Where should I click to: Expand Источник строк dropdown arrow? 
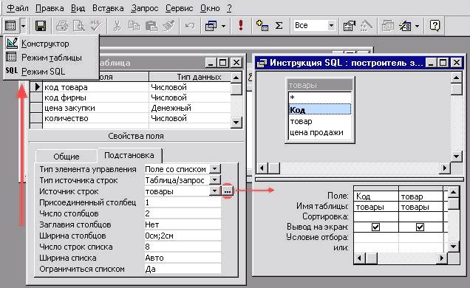click(215, 191)
